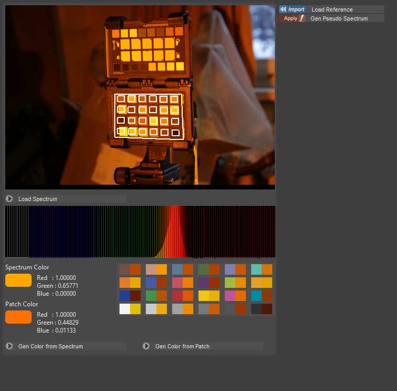
Task: Click the Apply button text
Action: click(291, 18)
